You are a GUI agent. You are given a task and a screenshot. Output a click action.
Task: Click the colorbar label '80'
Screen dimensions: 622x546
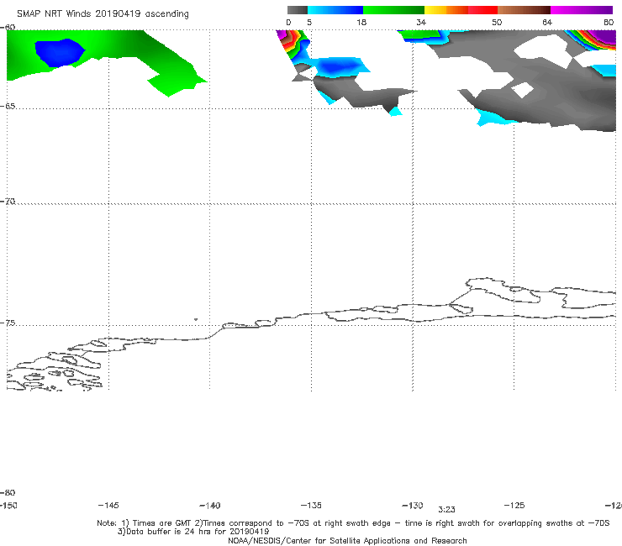point(609,22)
